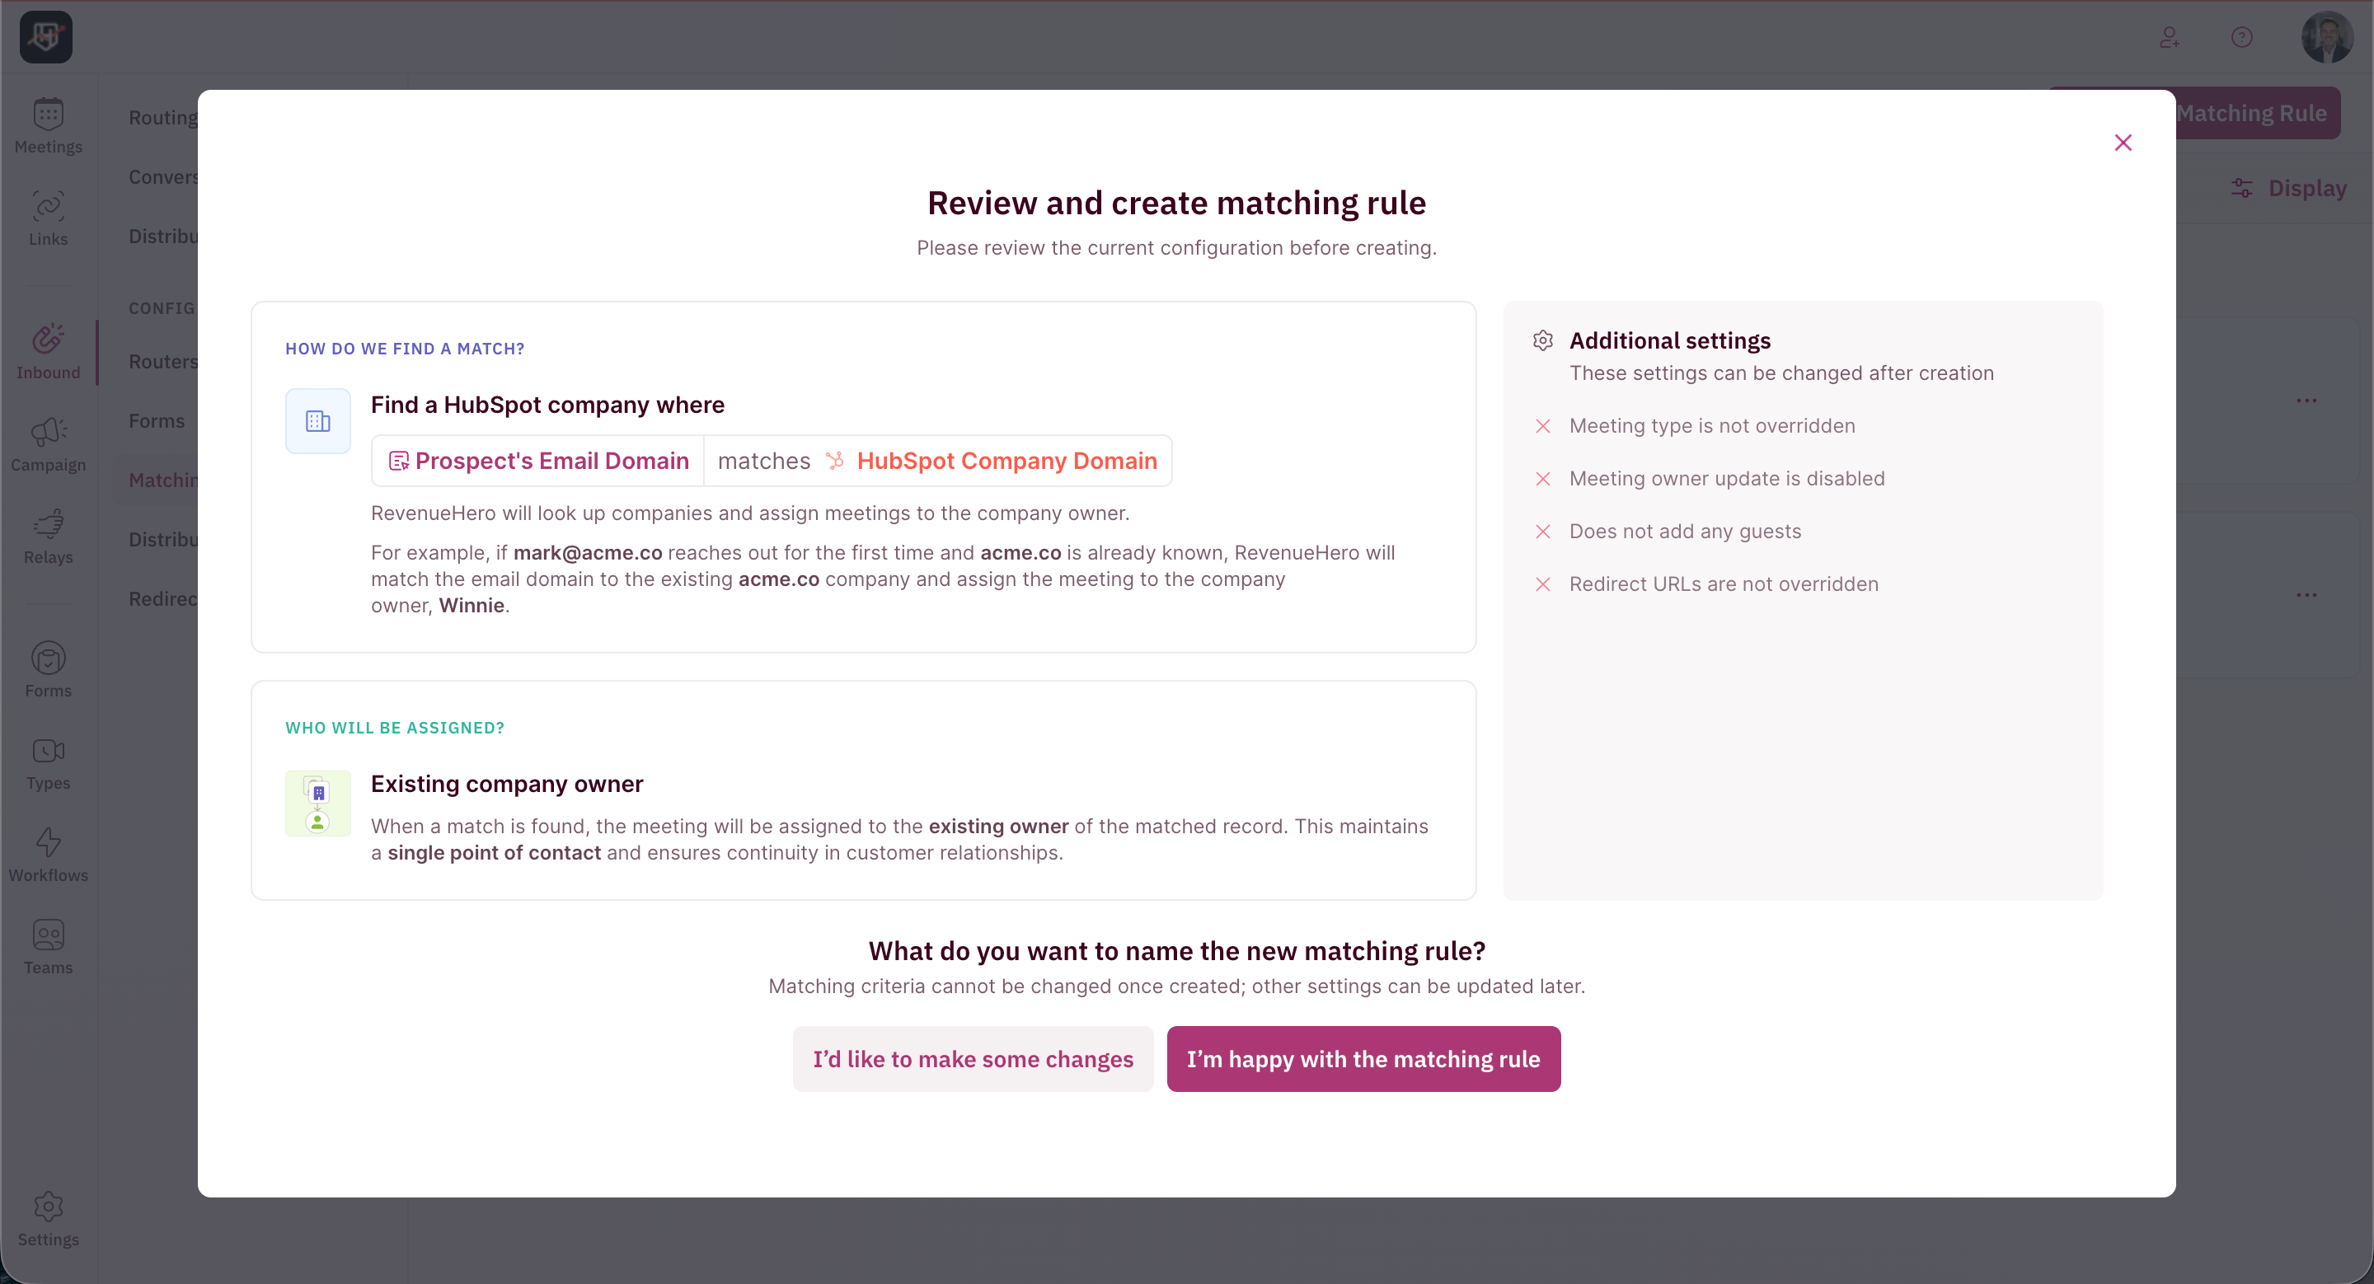Open the help question mark icon
Screen dimensions: 2374x1284
point(2241,37)
